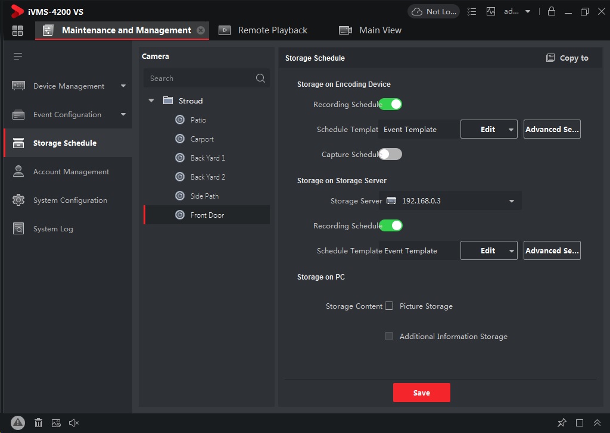Click the alarm warning icon in status bar
Image resolution: width=610 pixels, height=433 pixels.
coord(18,423)
